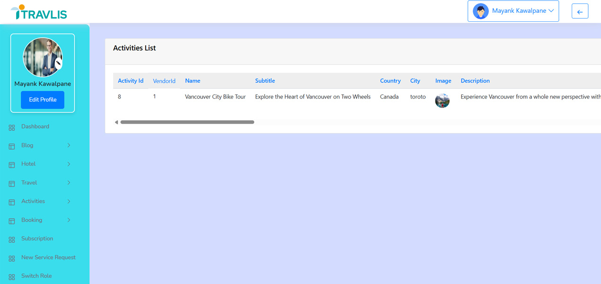Click the Travlis logo
Image resolution: width=601 pixels, height=284 pixels.
(x=39, y=12)
